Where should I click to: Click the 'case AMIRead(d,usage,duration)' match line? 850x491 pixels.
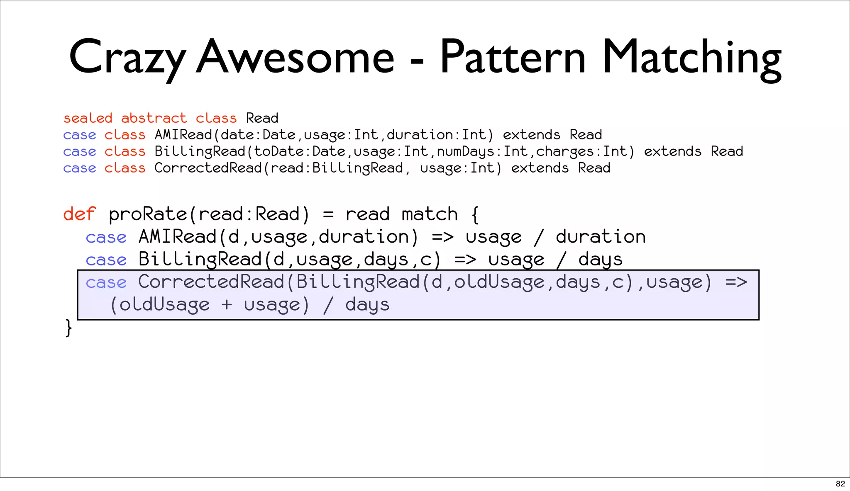(x=366, y=237)
